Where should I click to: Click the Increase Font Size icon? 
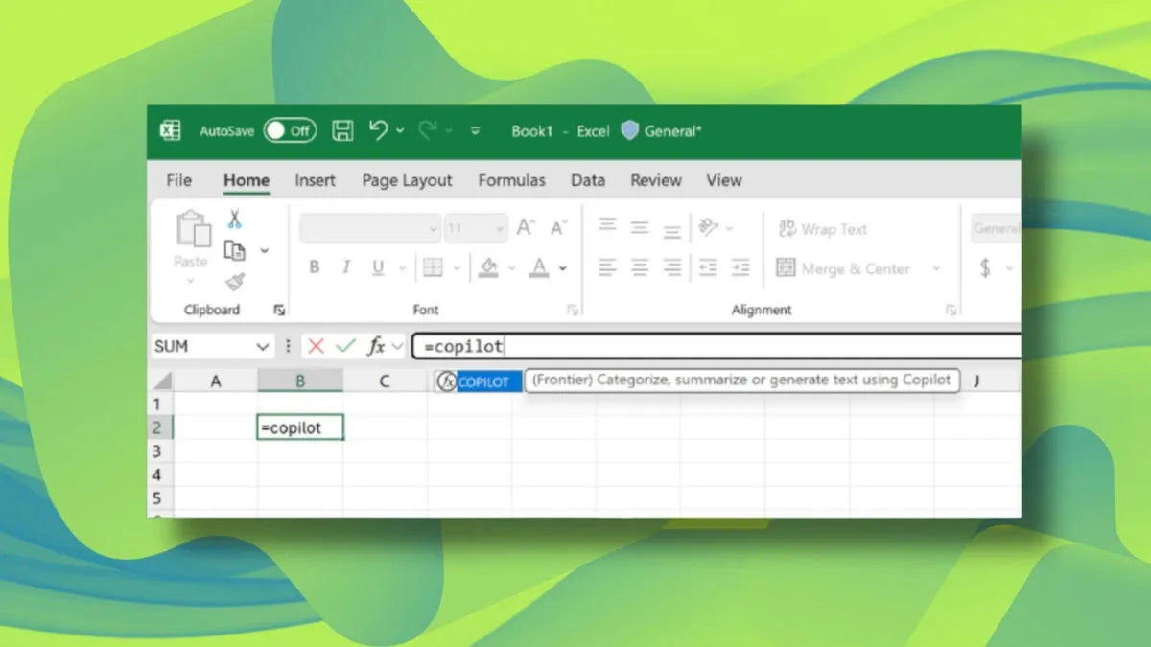tap(525, 227)
